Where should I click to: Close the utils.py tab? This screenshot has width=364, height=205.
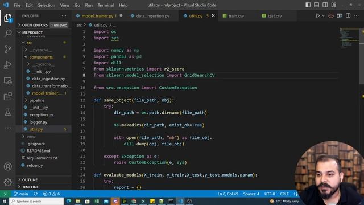coord(213,15)
